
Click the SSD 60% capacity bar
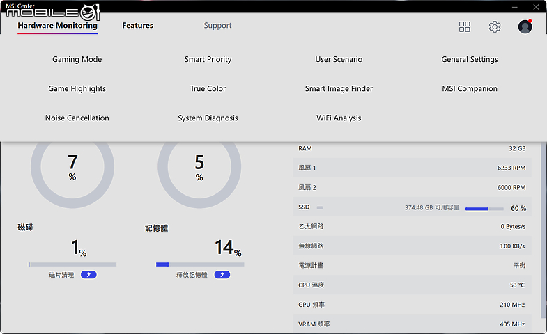point(484,209)
